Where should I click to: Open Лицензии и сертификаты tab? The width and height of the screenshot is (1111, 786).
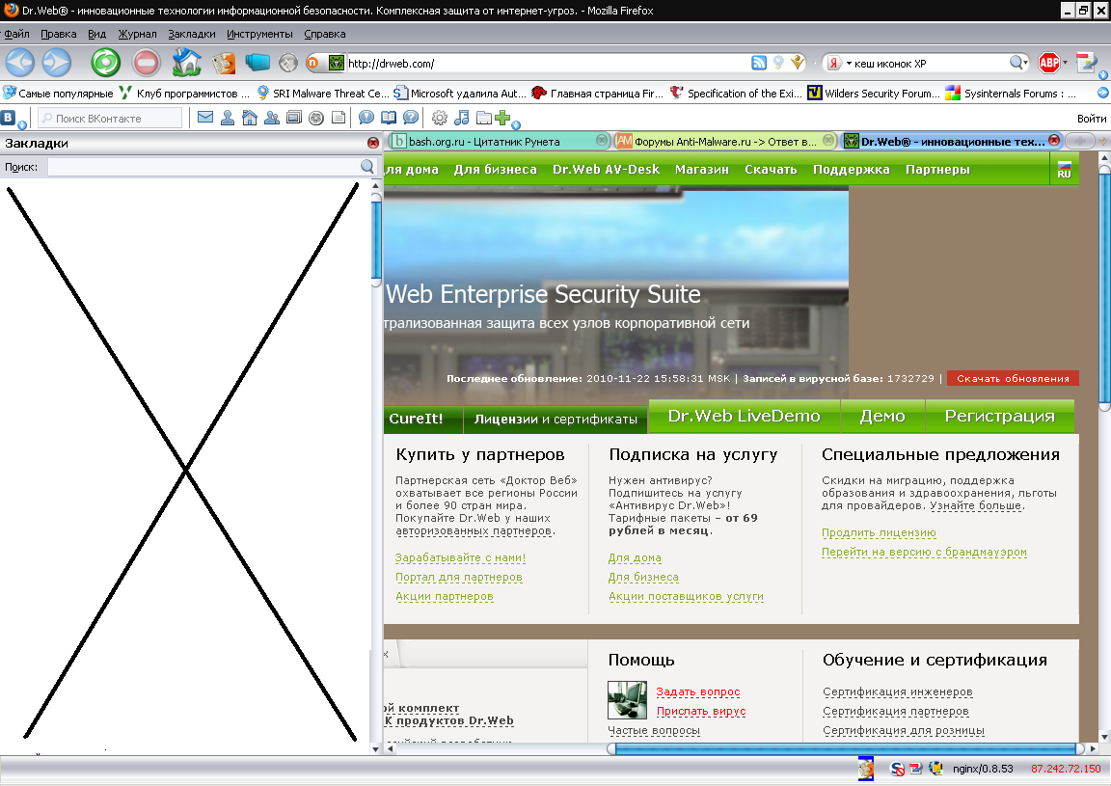pyautogui.click(x=555, y=419)
